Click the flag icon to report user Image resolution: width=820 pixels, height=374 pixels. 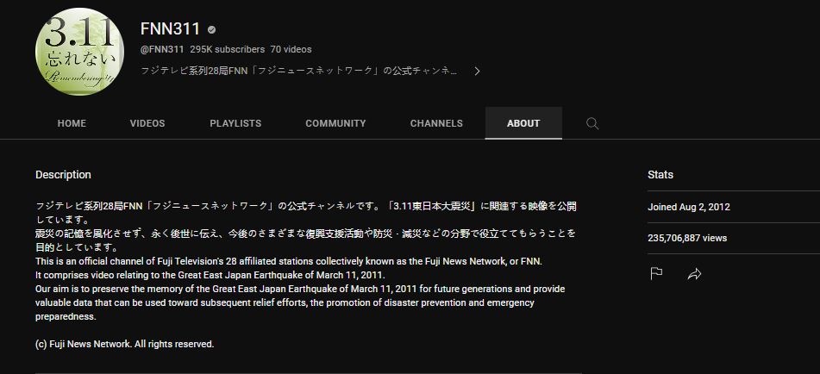click(656, 273)
